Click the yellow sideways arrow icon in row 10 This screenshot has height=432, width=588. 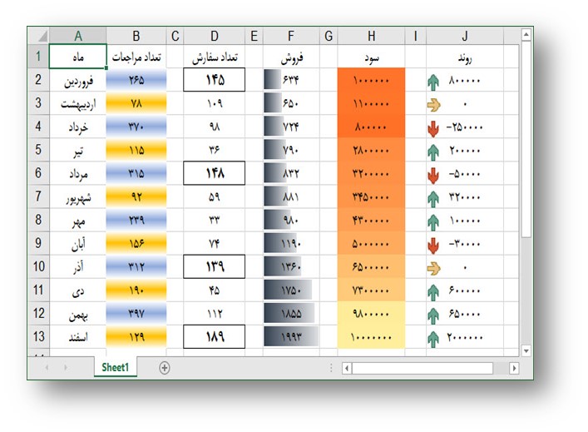(x=432, y=268)
